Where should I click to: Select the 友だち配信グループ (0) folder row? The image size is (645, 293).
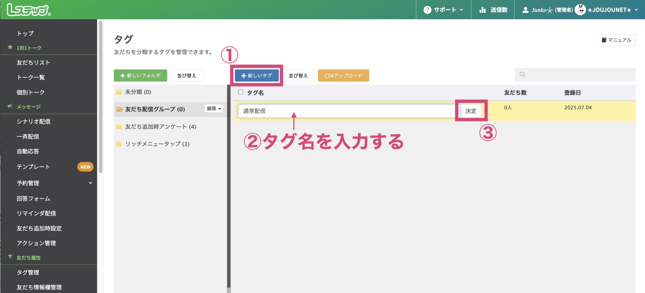pyautogui.click(x=170, y=109)
